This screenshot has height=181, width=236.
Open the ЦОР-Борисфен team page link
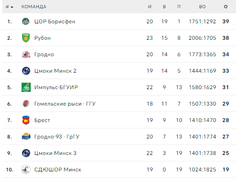55,21
